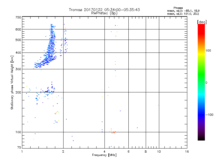Click the 'Phases' label at top right
This screenshot has width=220, height=165.
pyautogui.click(x=178, y=8)
